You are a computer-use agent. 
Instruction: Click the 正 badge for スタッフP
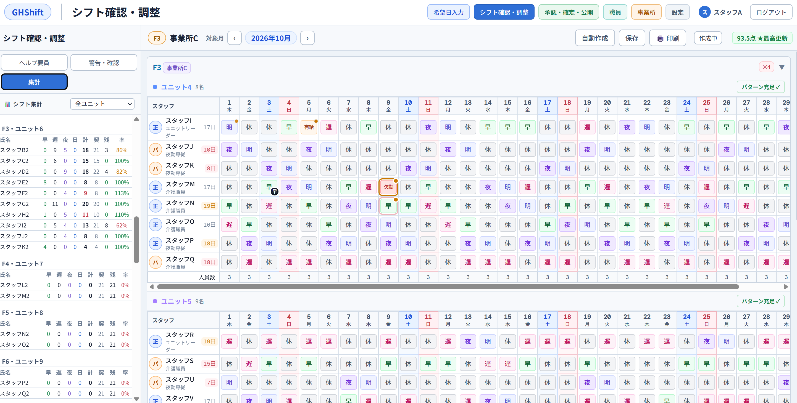(156, 243)
